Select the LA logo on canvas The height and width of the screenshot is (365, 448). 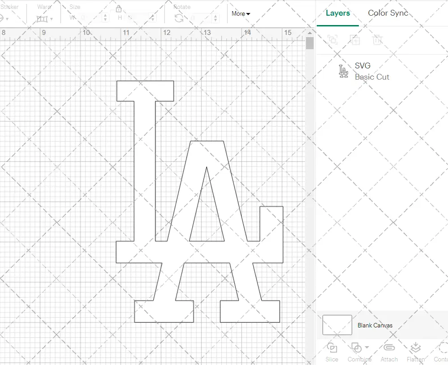coord(144,179)
